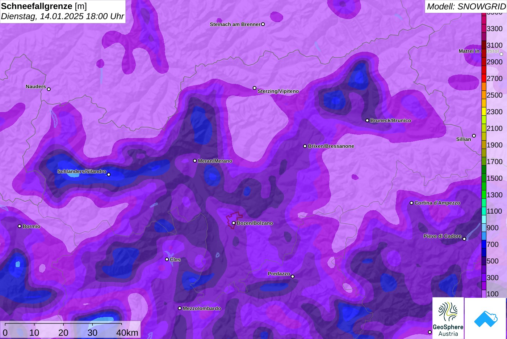Click the 40km scale bar label

click(x=127, y=332)
